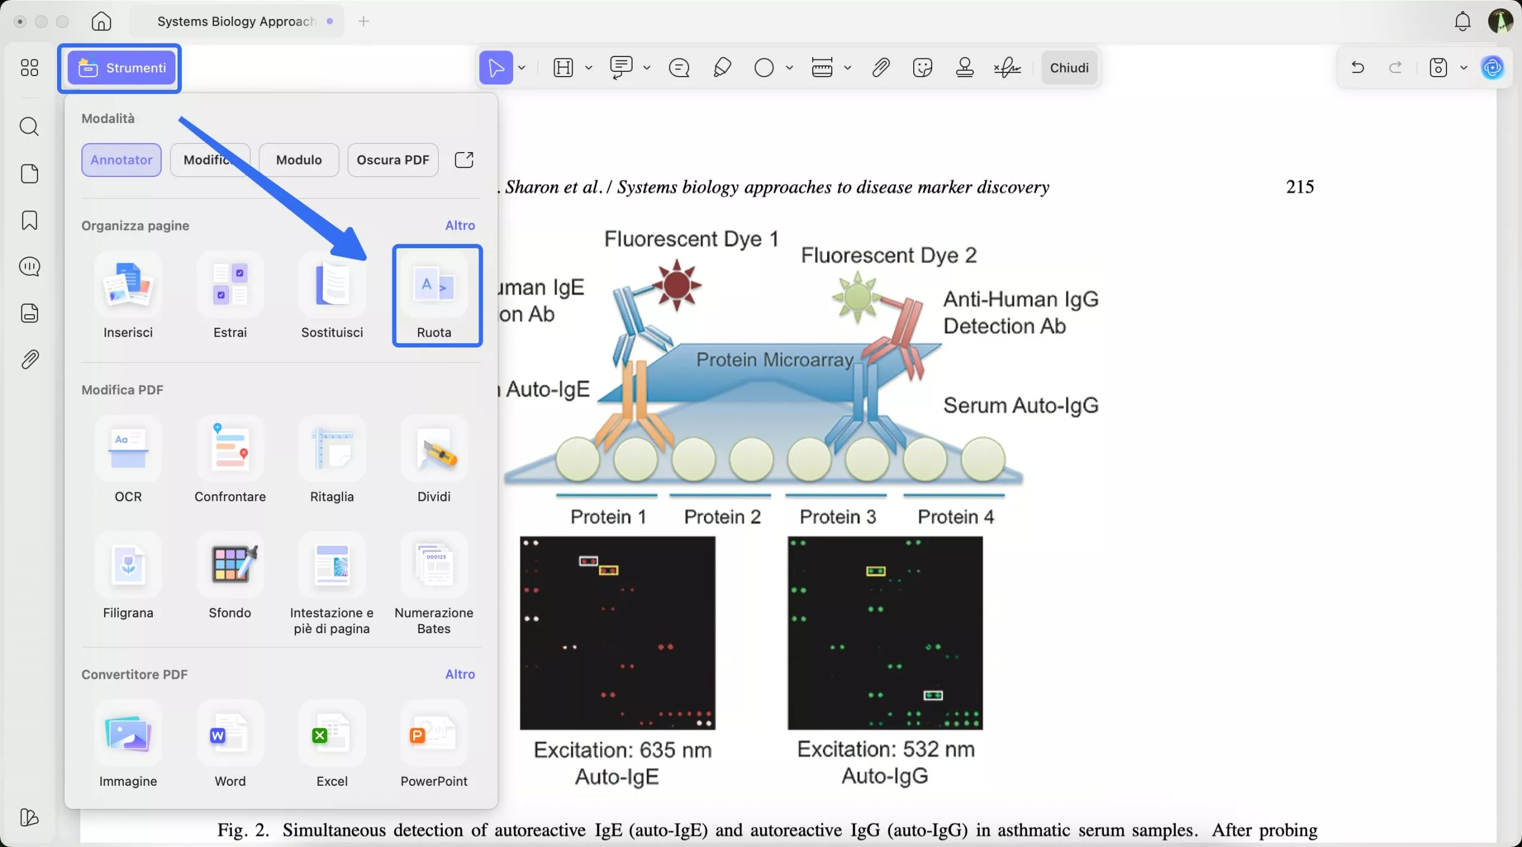Open the Sticker tool
The width and height of the screenshot is (1522, 847).
pos(922,67)
